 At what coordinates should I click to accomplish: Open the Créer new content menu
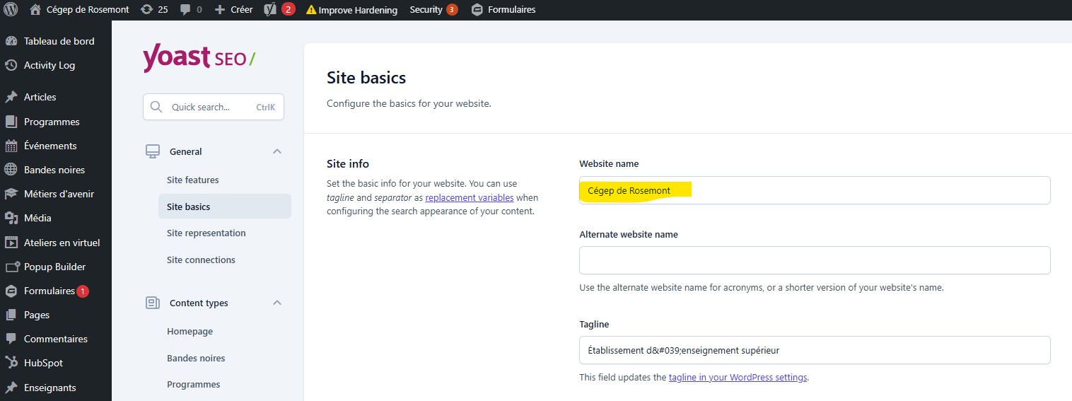[233, 10]
